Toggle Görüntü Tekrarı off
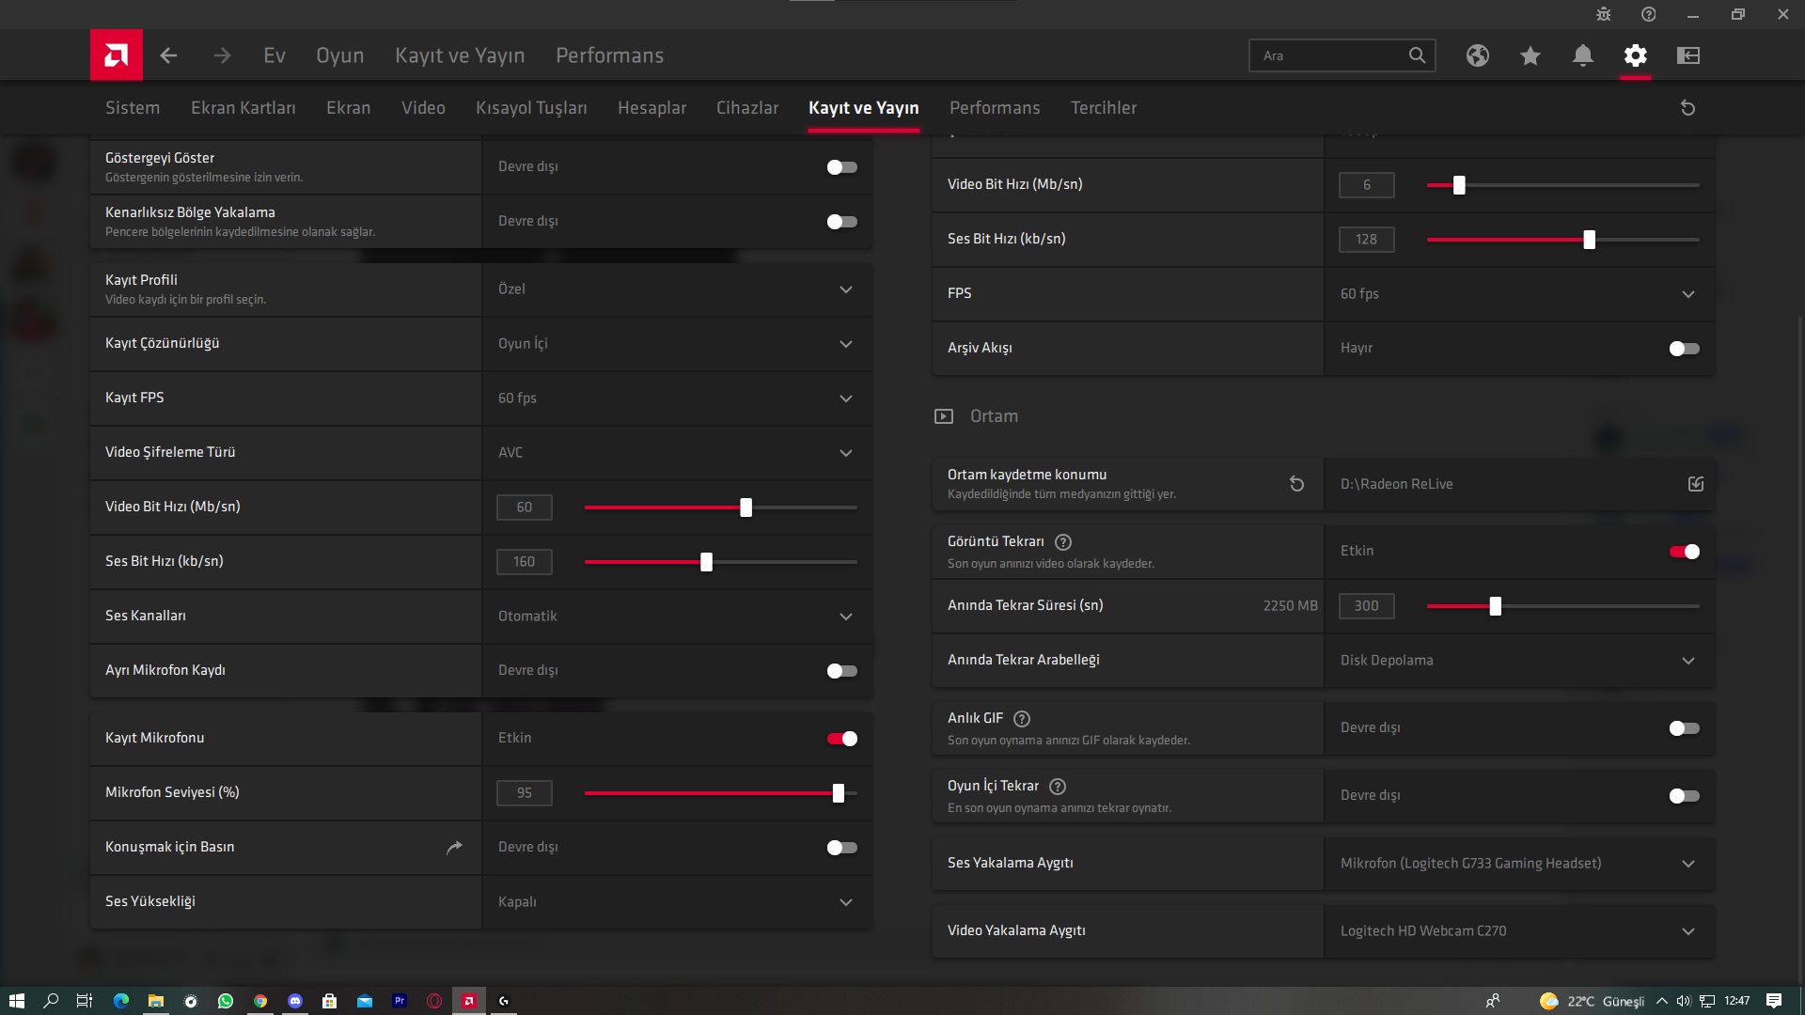 [x=1684, y=552]
